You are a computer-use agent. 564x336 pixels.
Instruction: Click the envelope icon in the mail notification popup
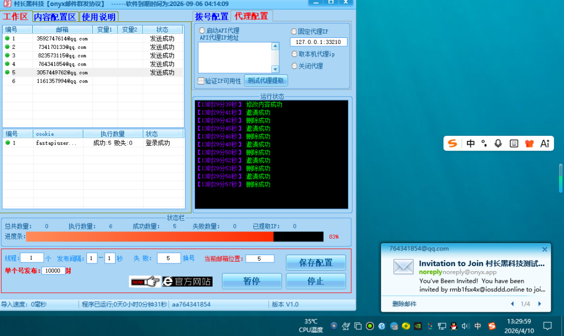pyautogui.click(x=404, y=267)
